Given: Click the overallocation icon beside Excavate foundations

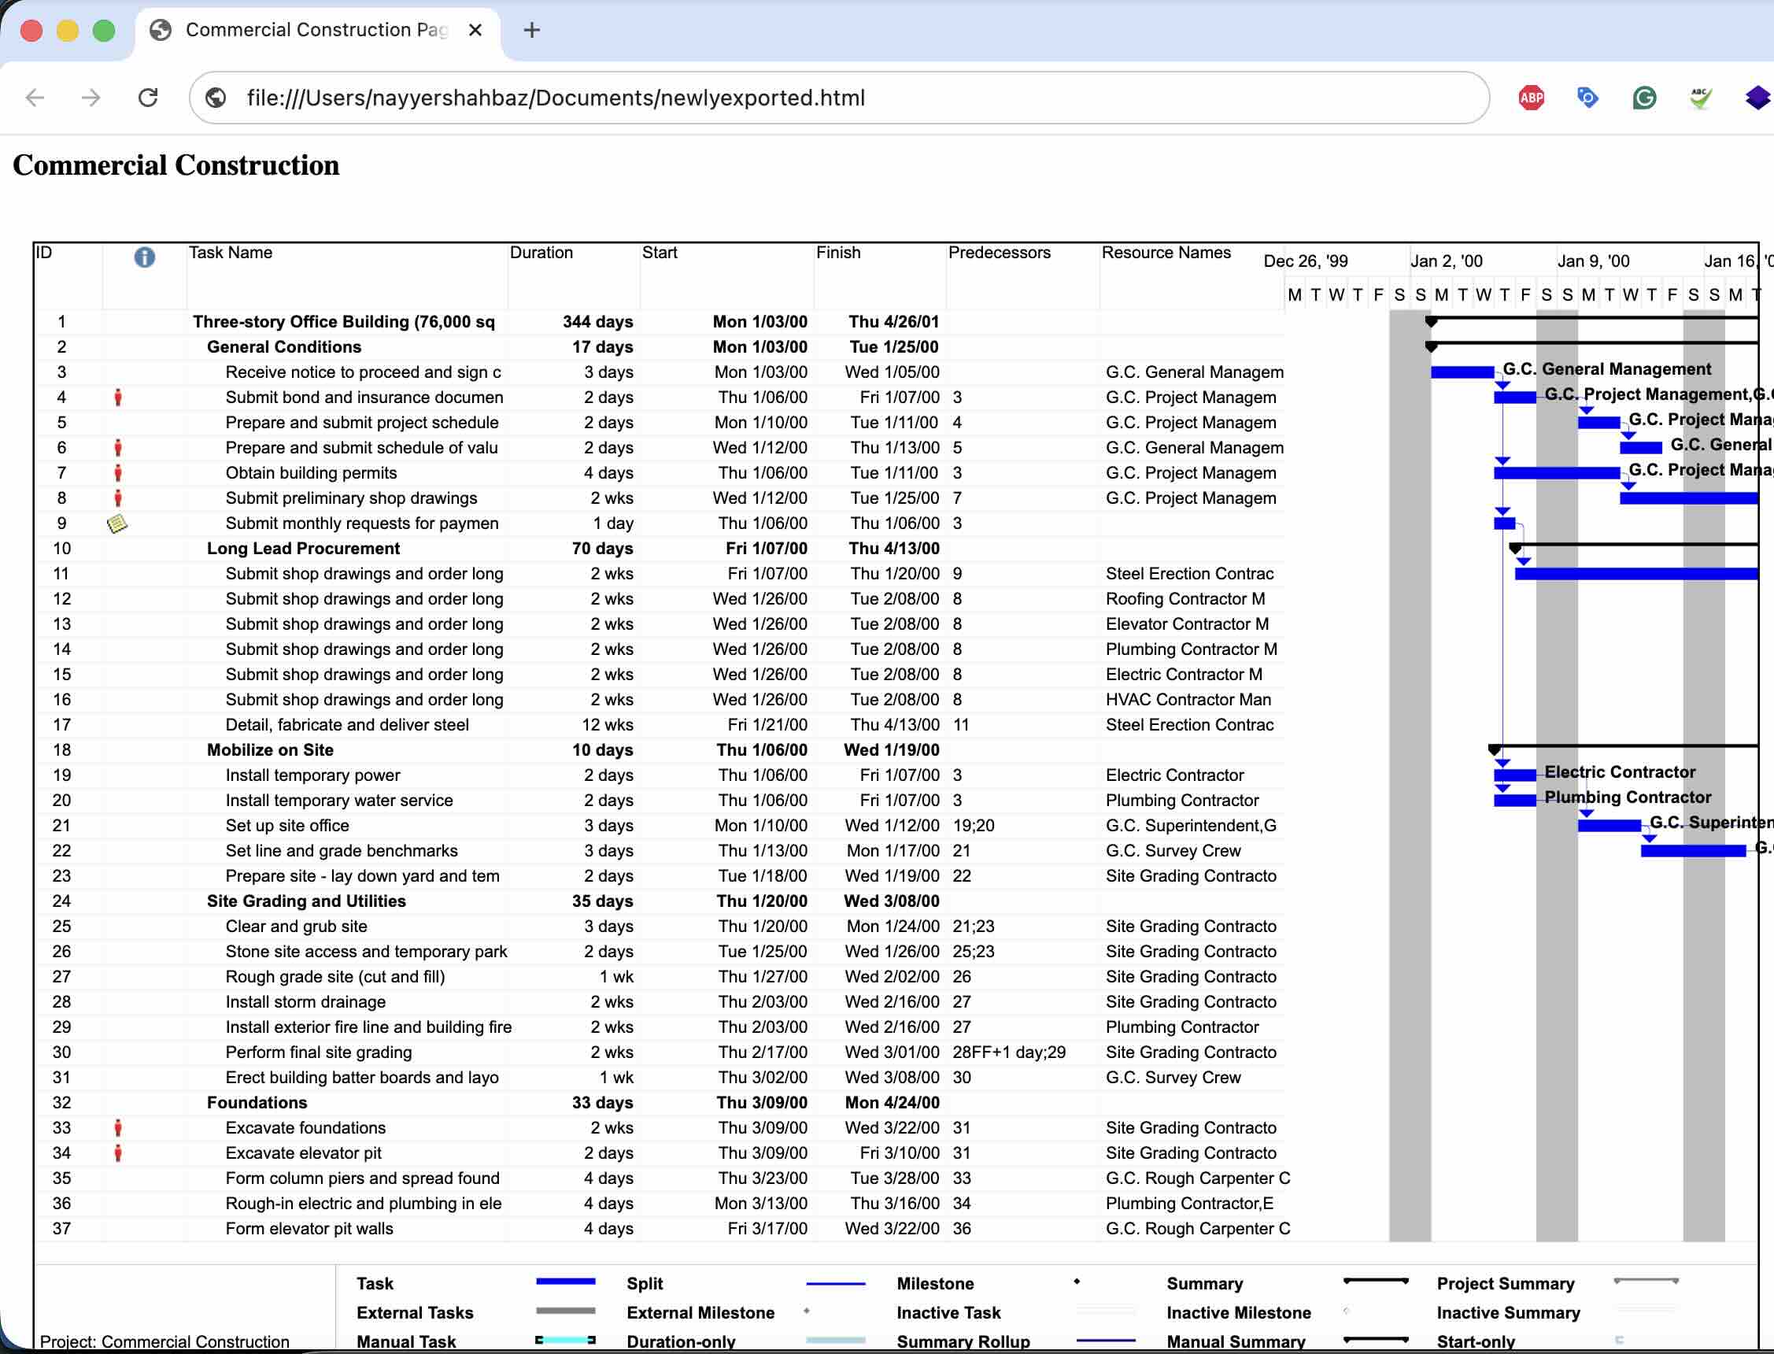Looking at the screenshot, I should pos(118,1127).
